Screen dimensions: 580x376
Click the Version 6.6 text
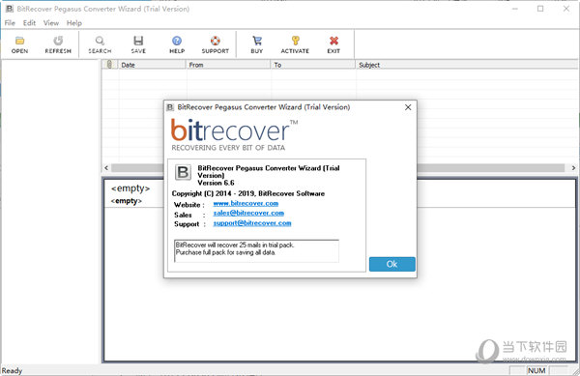[x=216, y=183]
